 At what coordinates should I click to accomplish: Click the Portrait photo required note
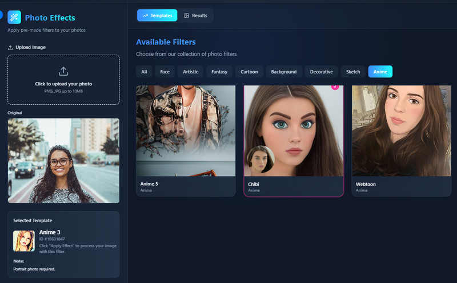coord(34,269)
